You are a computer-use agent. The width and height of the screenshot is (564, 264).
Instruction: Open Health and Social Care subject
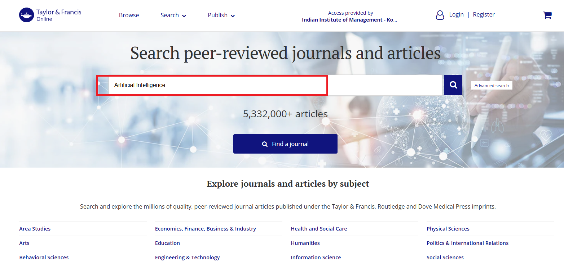(x=319, y=229)
